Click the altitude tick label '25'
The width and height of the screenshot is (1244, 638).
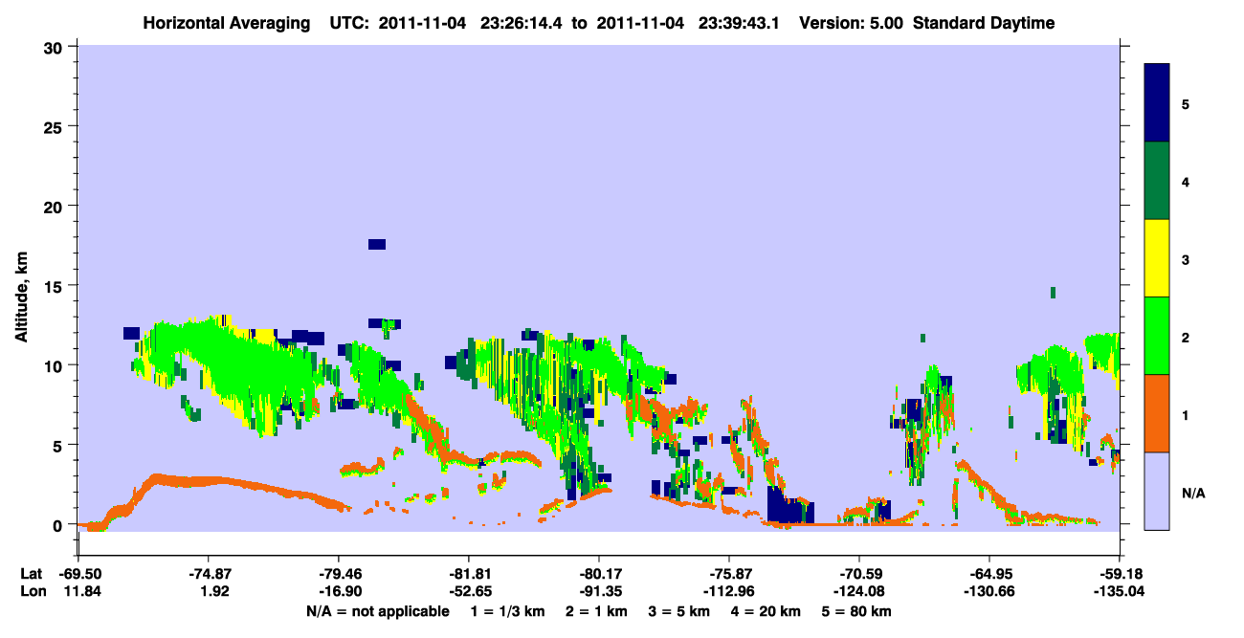click(x=56, y=126)
